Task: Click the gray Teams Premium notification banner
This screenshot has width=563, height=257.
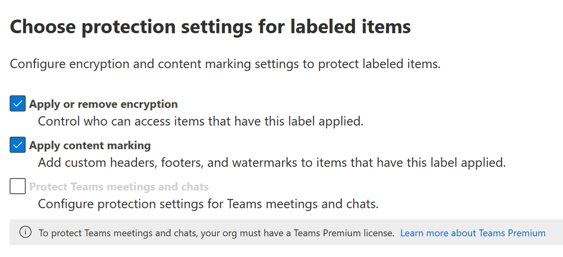Action: tap(286, 232)
